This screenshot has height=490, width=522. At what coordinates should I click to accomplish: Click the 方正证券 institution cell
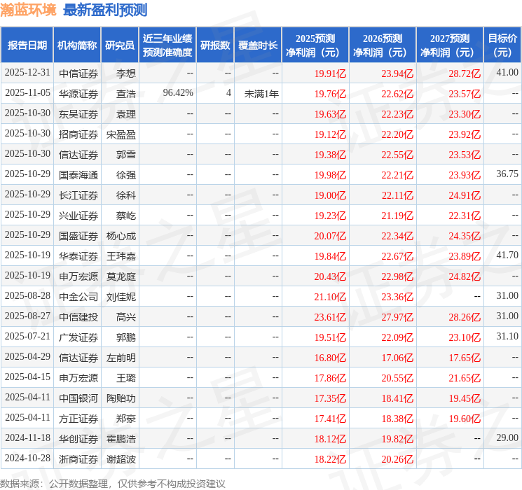point(78,419)
